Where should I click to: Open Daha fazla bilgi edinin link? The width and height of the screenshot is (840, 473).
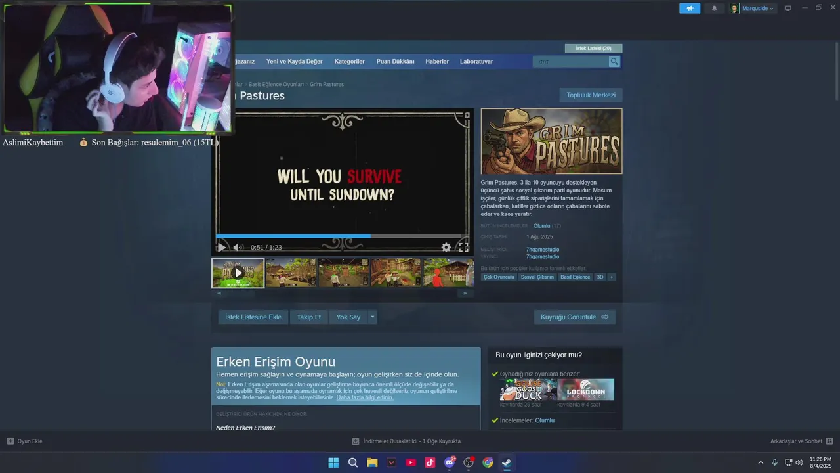click(x=365, y=397)
